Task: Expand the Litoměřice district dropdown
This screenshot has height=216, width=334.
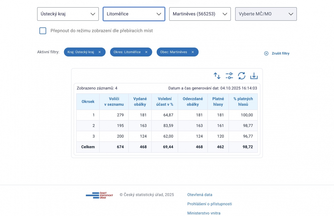Action: (x=134, y=14)
